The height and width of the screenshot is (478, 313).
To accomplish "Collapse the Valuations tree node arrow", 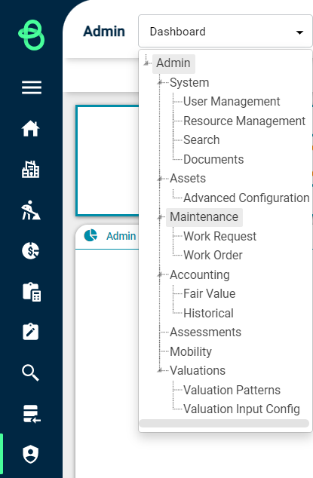I will click(160, 371).
